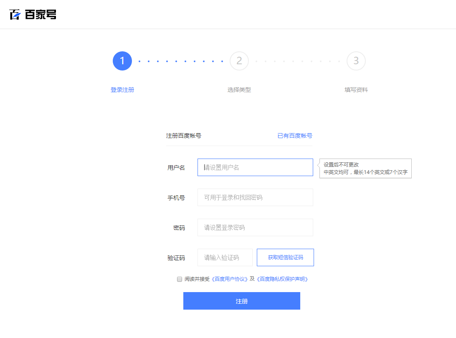This screenshot has height=338, width=456.
Task: Click the 已有百度帐号 link
Action: (x=294, y=136)
